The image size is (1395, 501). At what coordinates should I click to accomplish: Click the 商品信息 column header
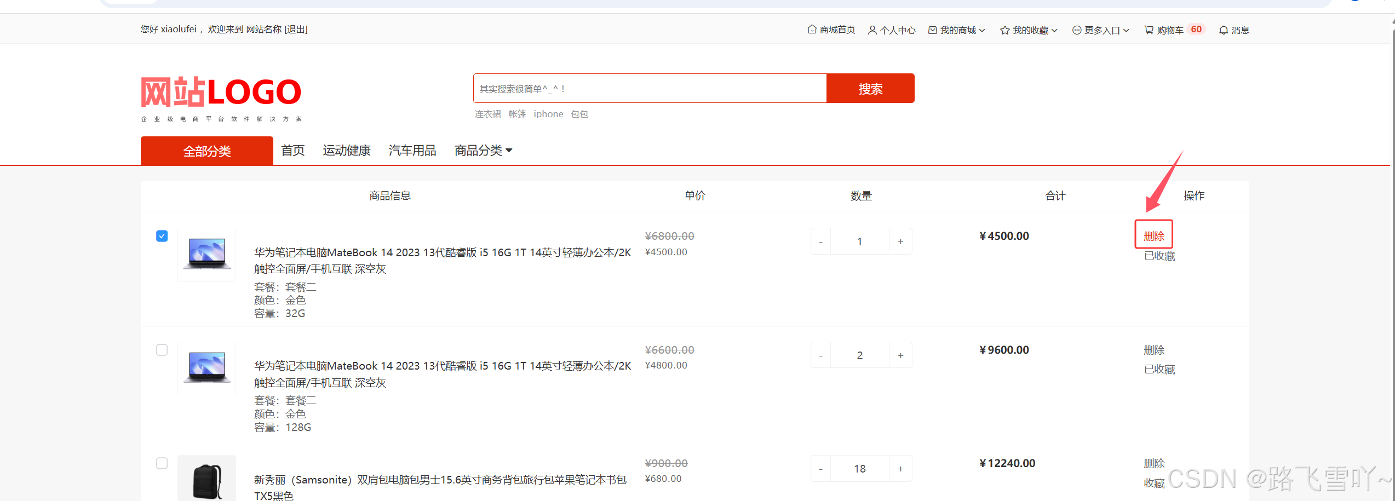pos(390,195)
